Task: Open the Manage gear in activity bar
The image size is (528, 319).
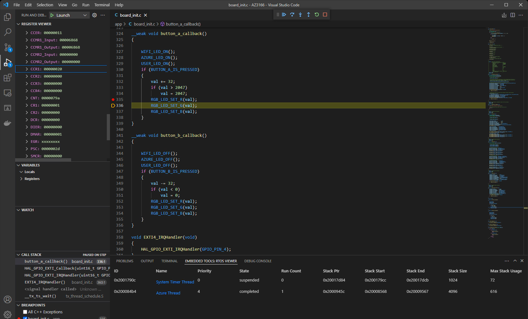Action: [x=8, y=314]
